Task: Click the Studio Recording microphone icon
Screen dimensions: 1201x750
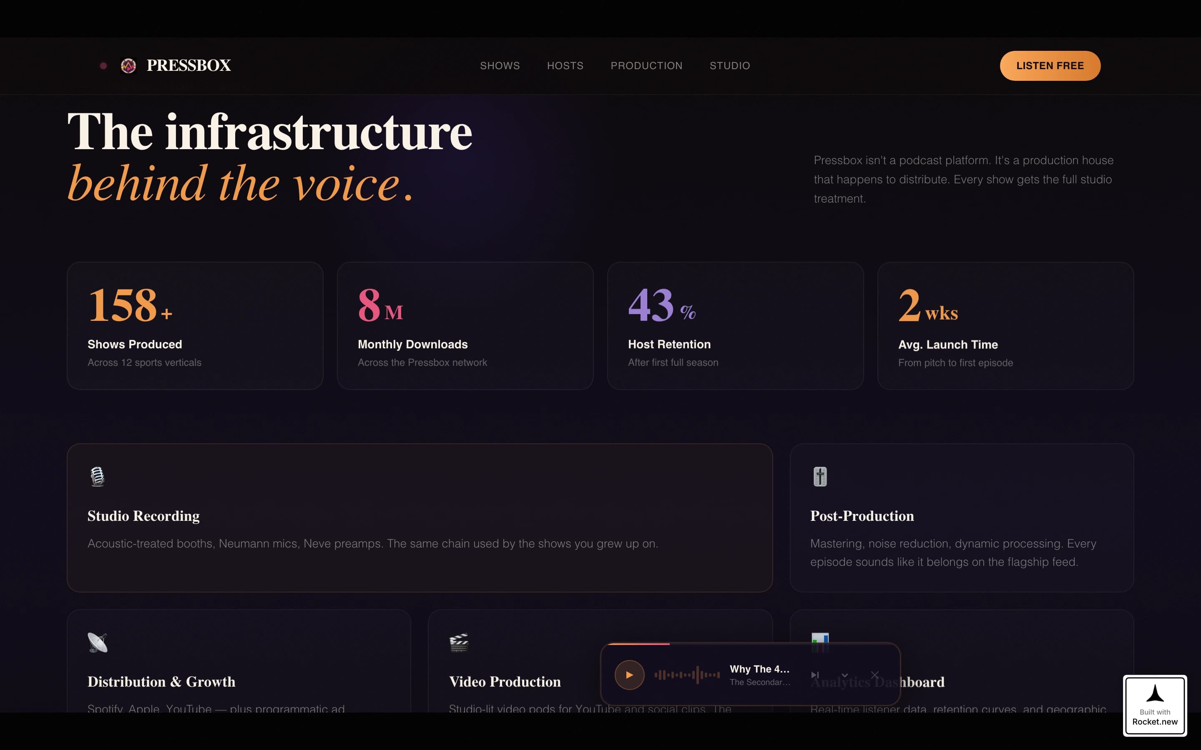Action: [97, 477]
